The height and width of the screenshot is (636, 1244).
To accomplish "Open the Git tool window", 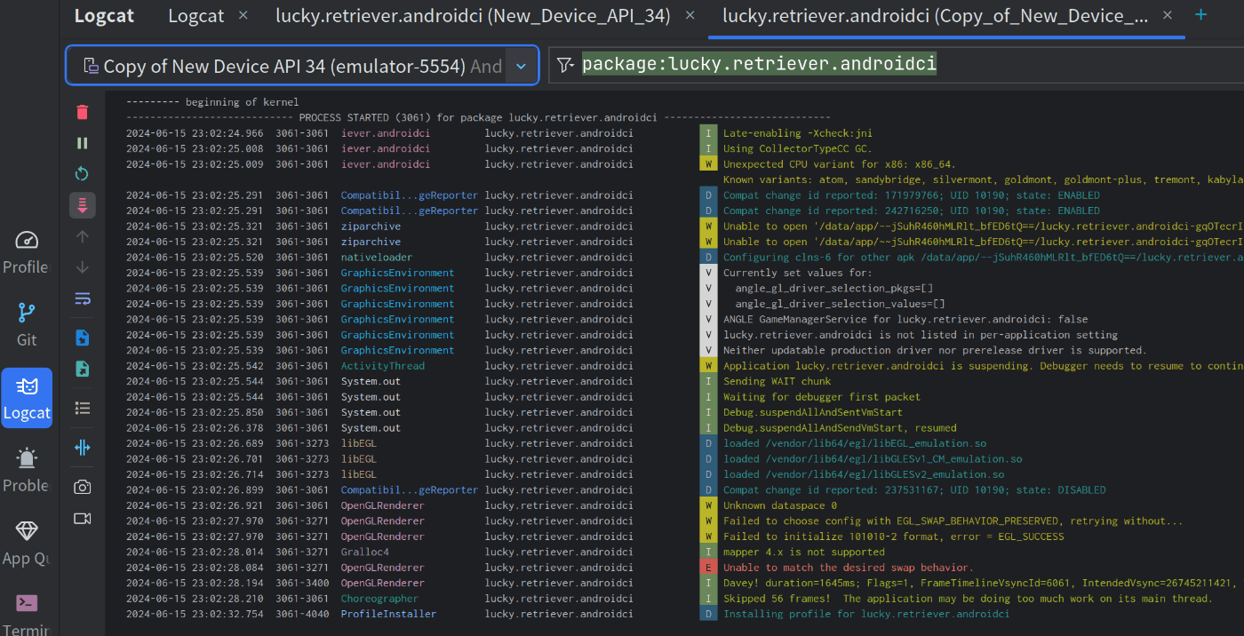I will (x=26, y=320).
